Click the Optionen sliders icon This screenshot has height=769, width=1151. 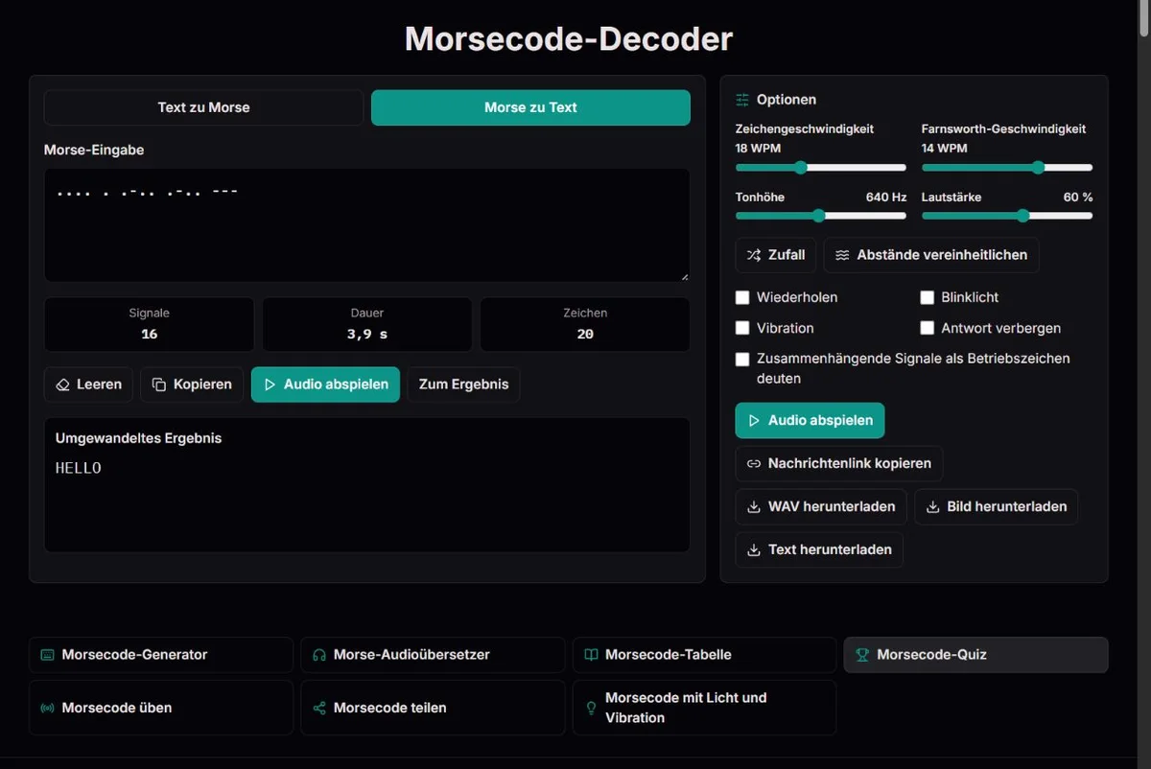click(742, 100)
